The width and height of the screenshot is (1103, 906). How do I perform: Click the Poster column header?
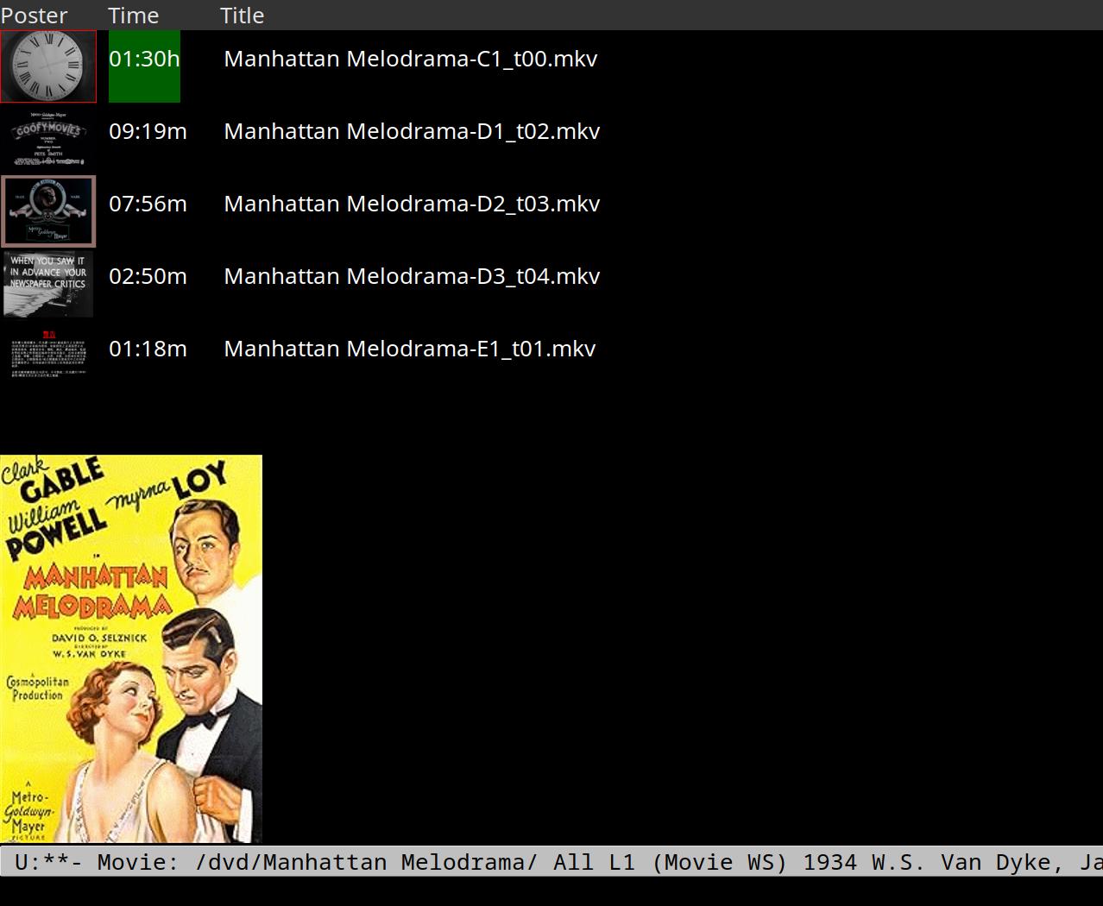pyautogui.click(x=35, y=16)
